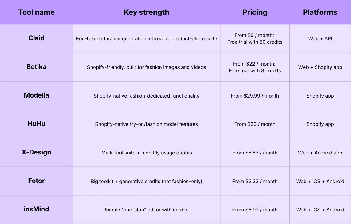Click the Tool name column header

(36, 12)
